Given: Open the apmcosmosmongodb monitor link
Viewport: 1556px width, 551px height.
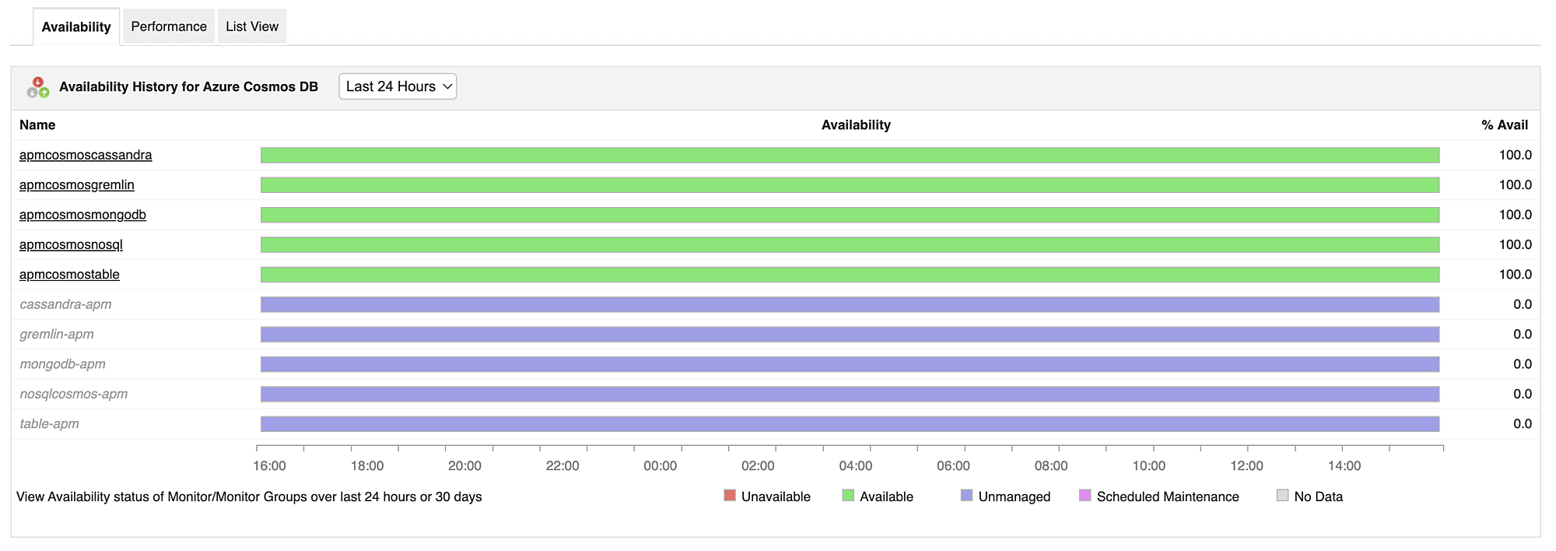Looking at the screenshot, I should click(x=82, y=215).
